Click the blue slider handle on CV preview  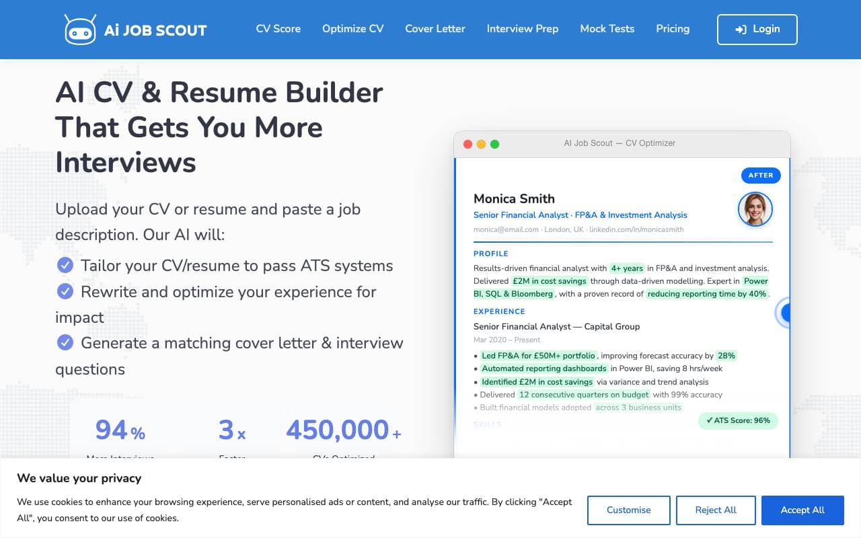click(x=784, y=313)
